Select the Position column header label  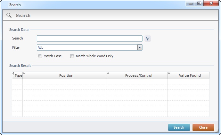66,75
